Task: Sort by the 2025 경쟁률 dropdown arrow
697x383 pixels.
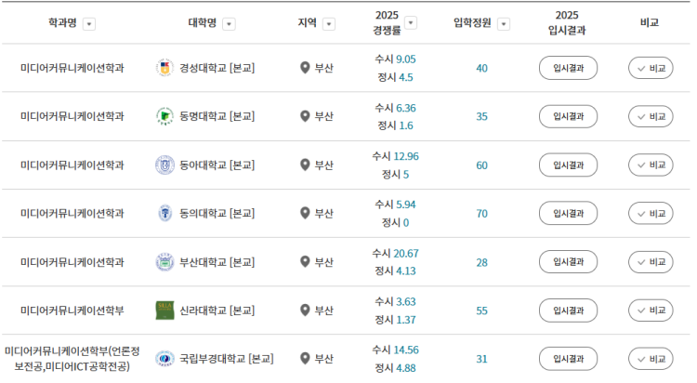Action: coord(411,22)
